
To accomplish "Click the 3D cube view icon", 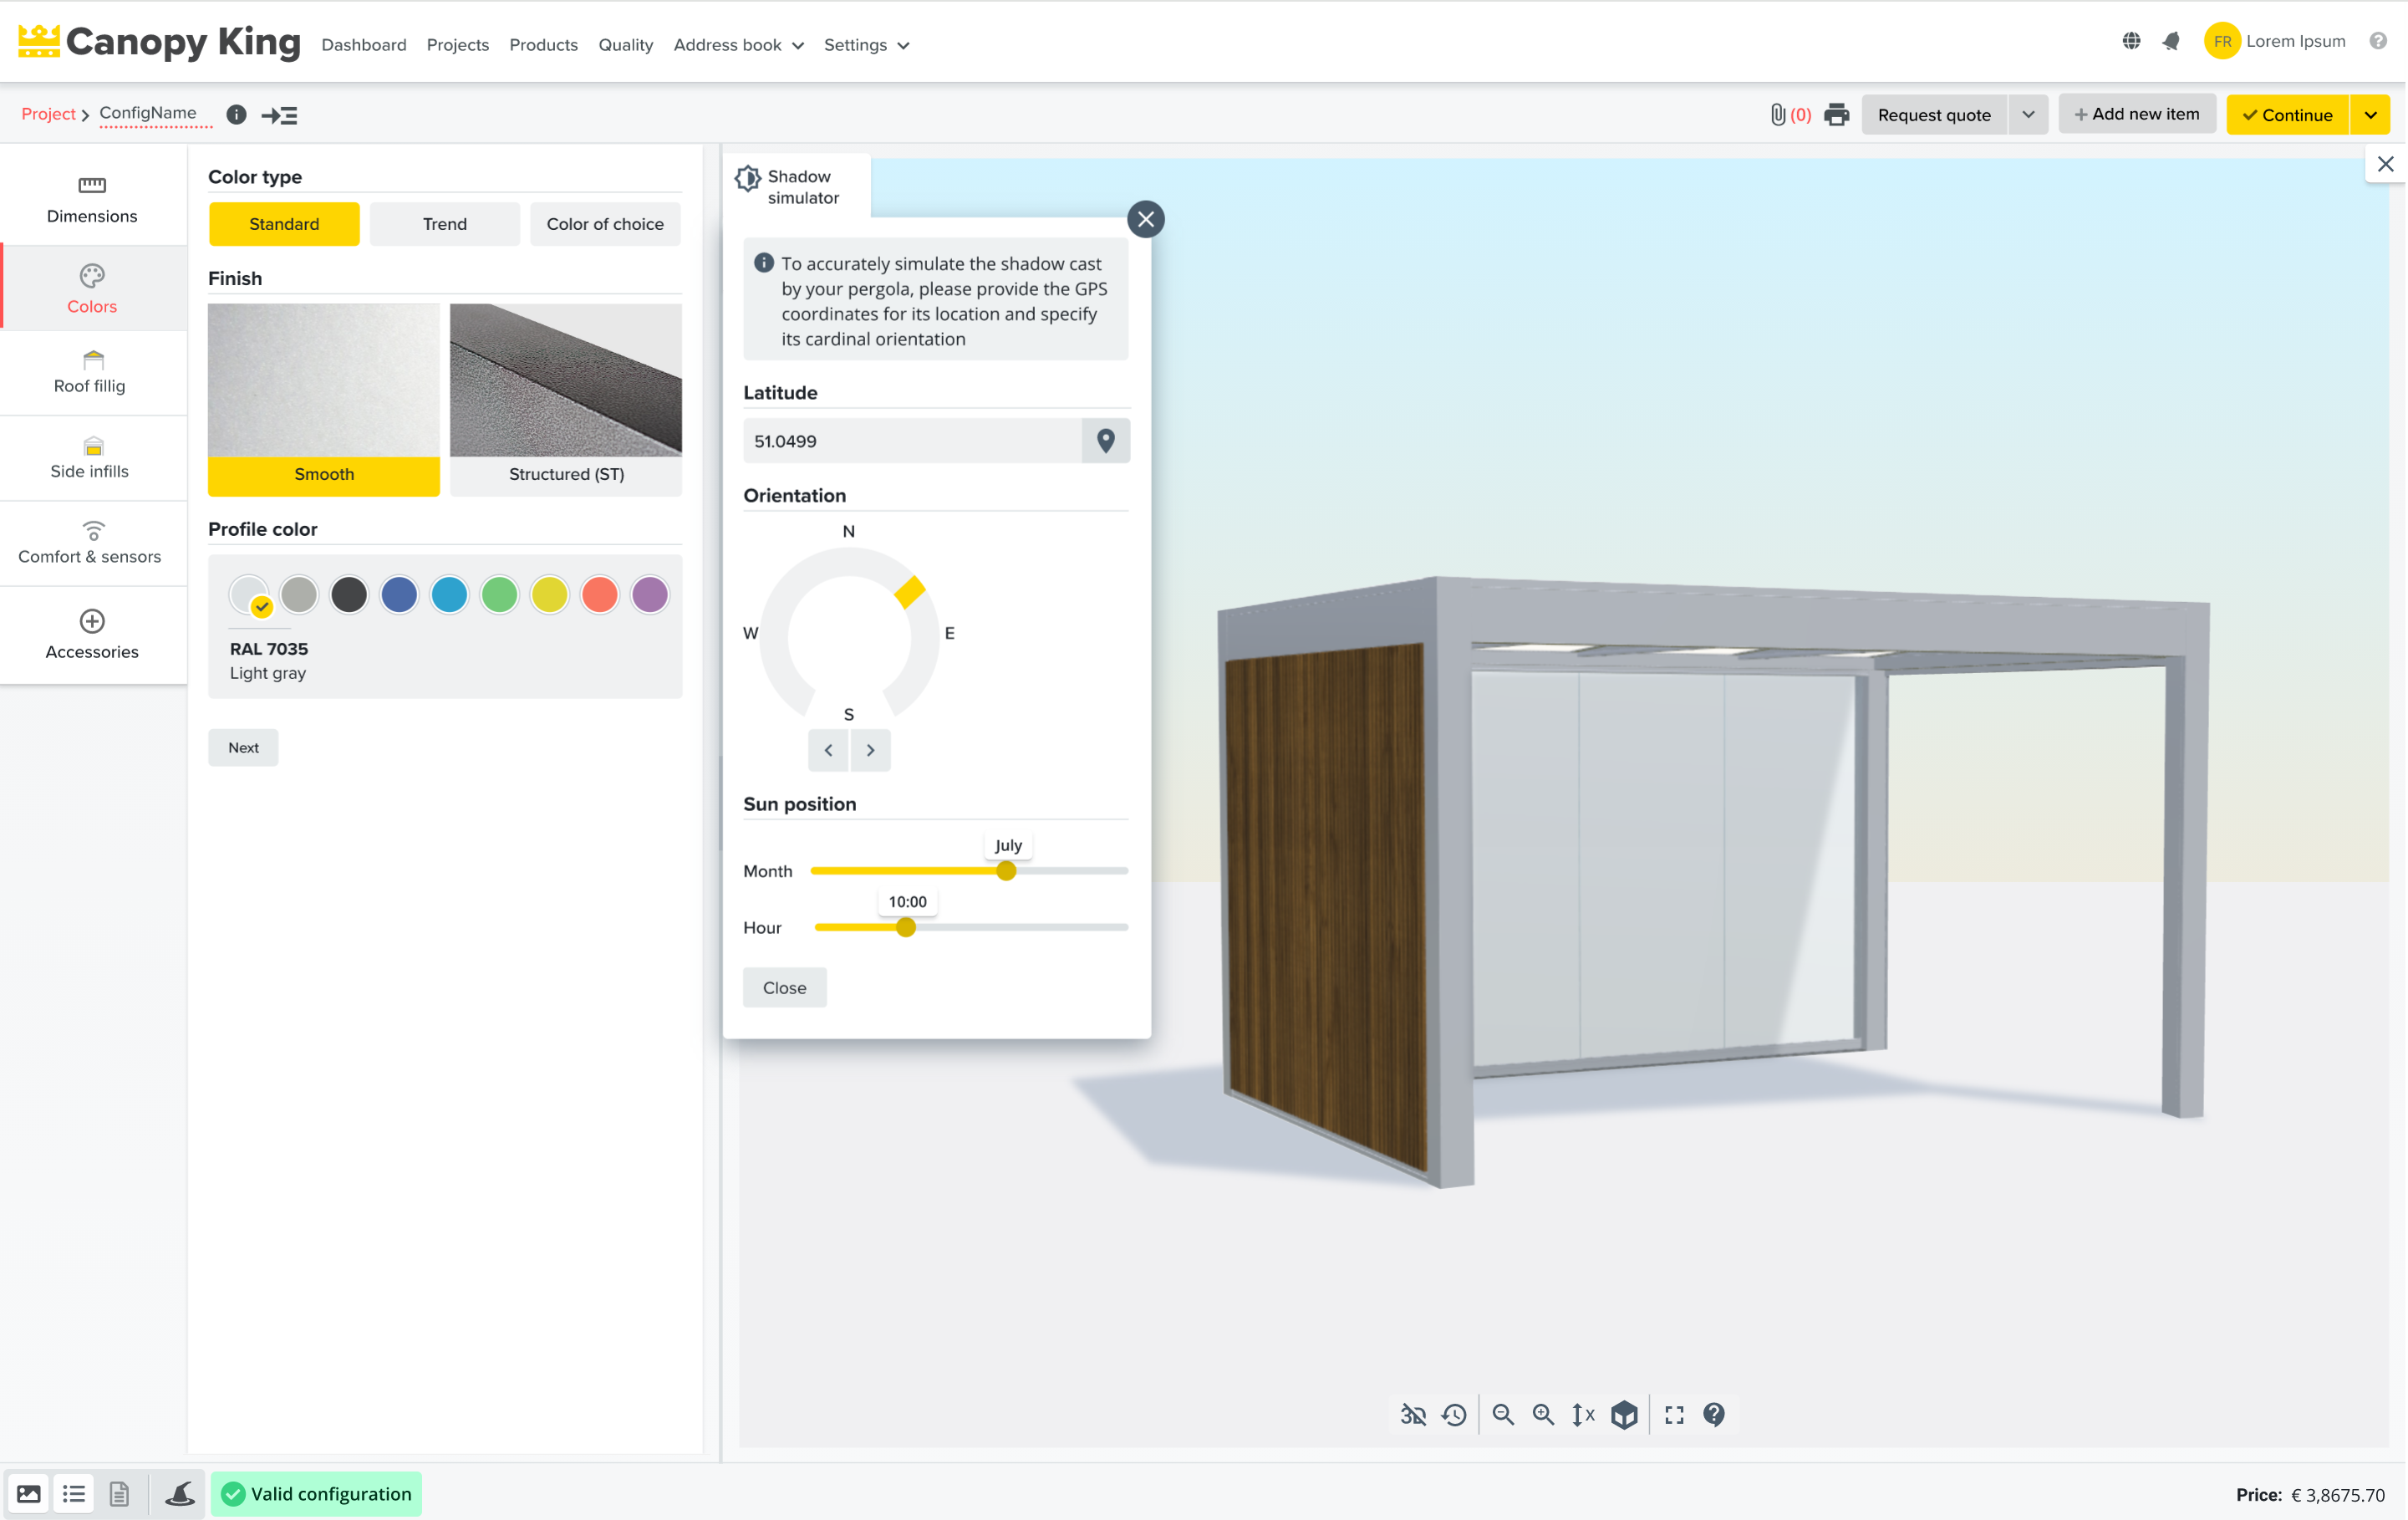I will pyautogui.click(x=1624, y=1414).
